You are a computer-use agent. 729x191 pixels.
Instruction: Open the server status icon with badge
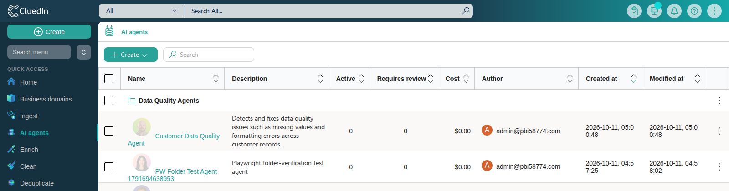(x=654, y=11)
